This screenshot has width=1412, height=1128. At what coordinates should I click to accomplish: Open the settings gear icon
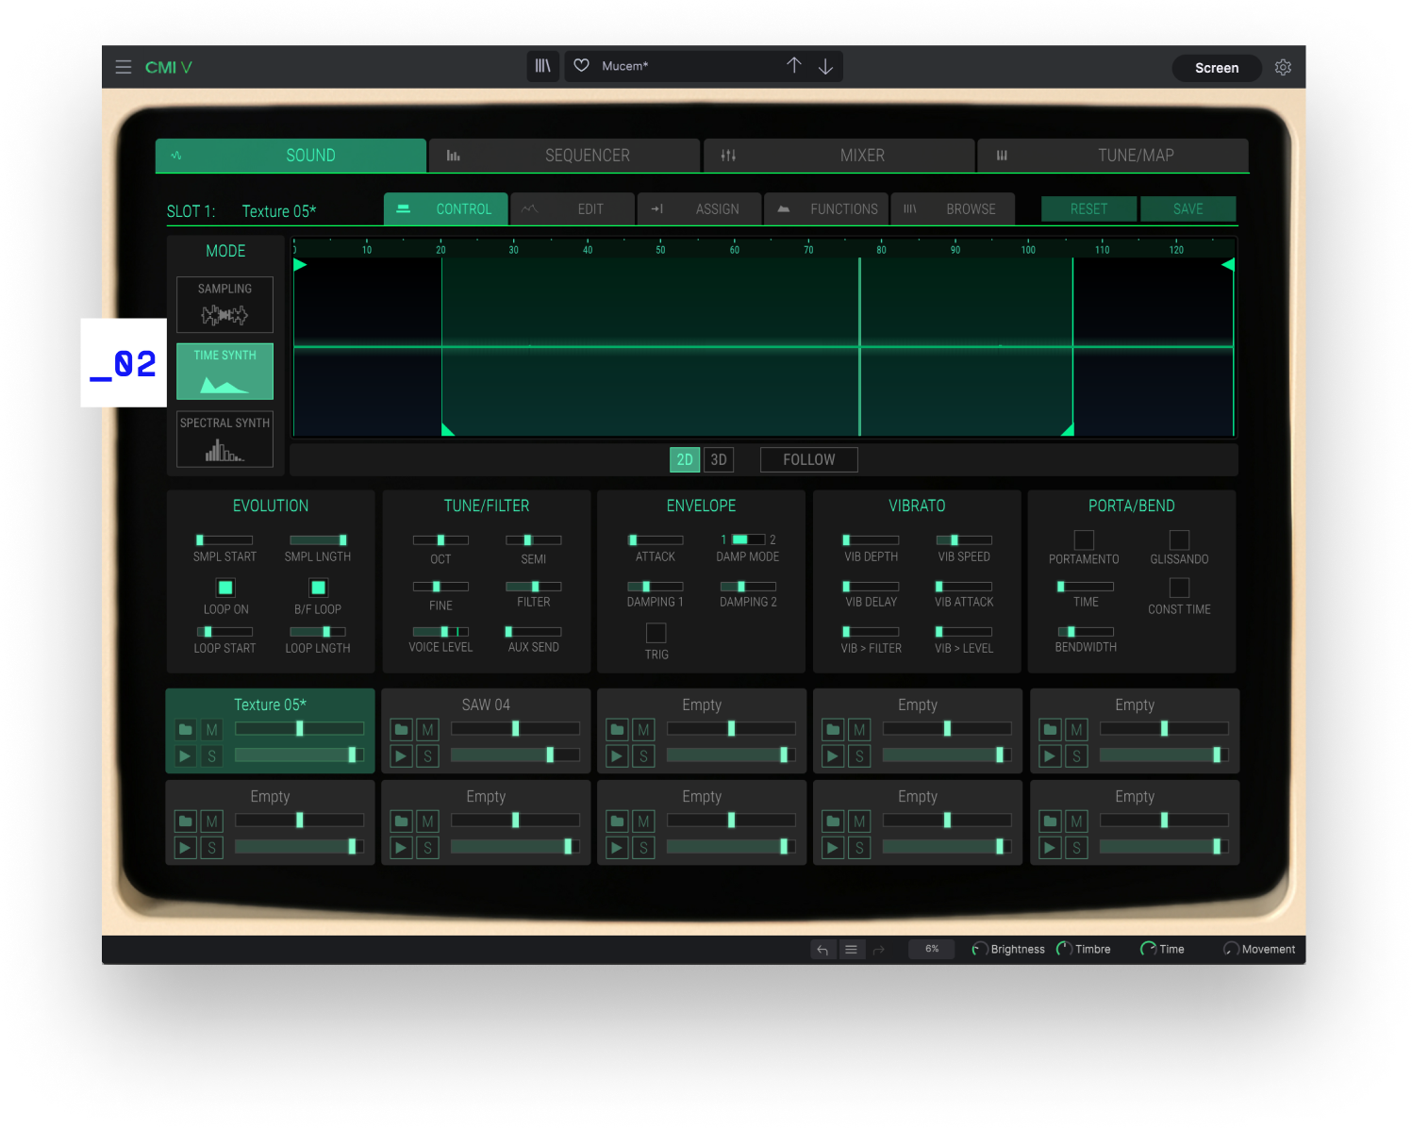pyautogui.click(x=1283, y=67)
